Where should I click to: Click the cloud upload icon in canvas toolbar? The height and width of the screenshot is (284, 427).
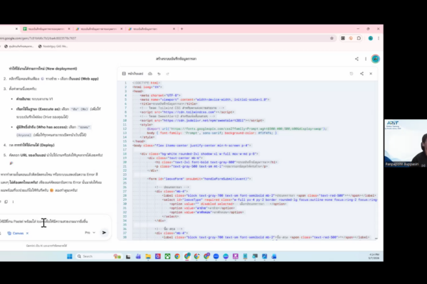tap(150, 74)
